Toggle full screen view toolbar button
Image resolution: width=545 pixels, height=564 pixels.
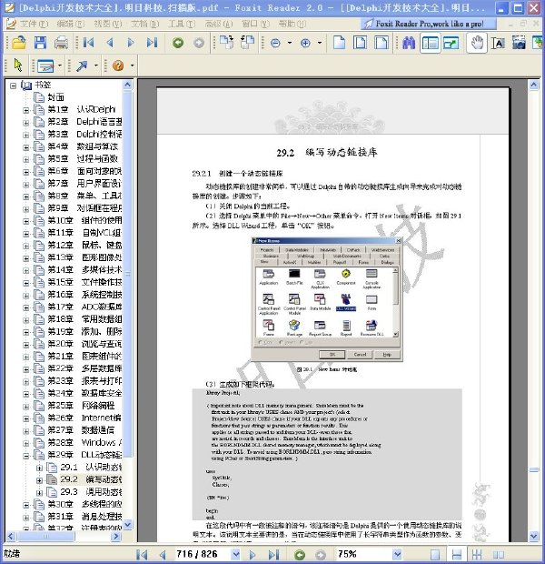(451, 43)
